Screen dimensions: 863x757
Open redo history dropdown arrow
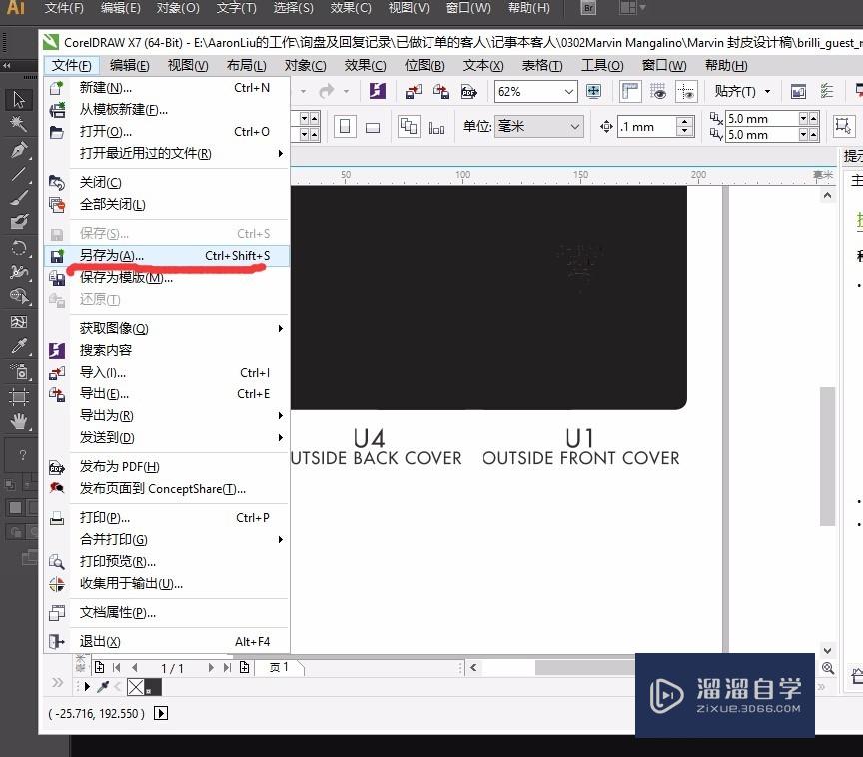[347, 91]
